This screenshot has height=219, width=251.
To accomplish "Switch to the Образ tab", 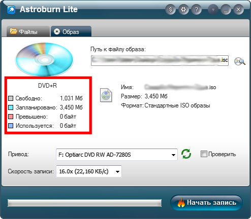I will point(71,31).
